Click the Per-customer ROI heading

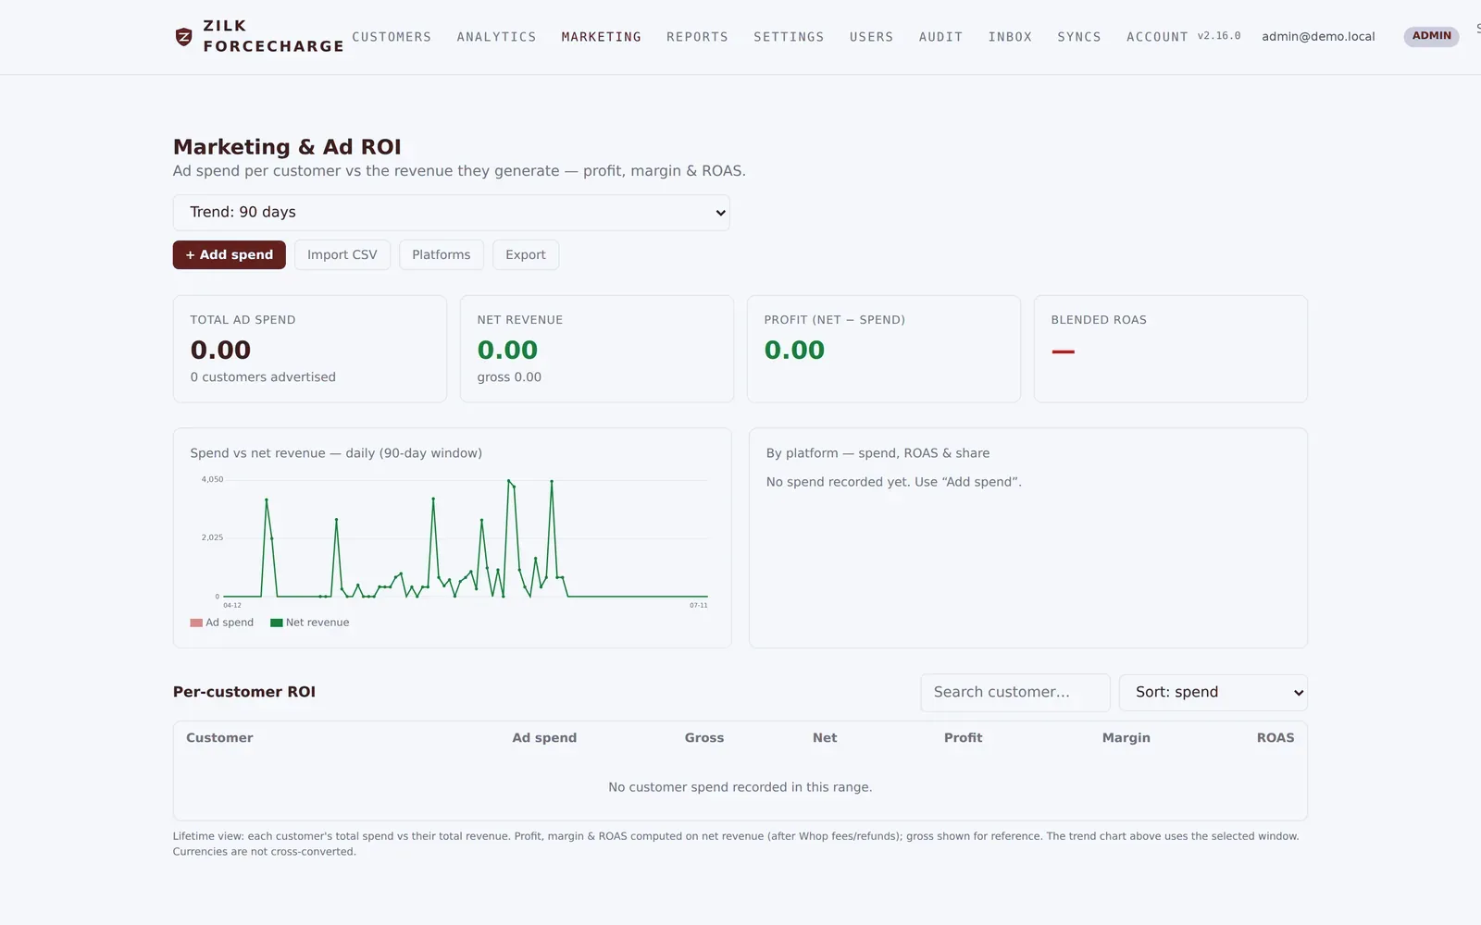click(x=244, y=692)
